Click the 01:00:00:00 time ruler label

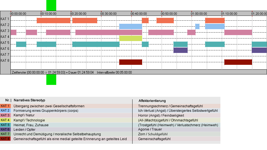199,14
